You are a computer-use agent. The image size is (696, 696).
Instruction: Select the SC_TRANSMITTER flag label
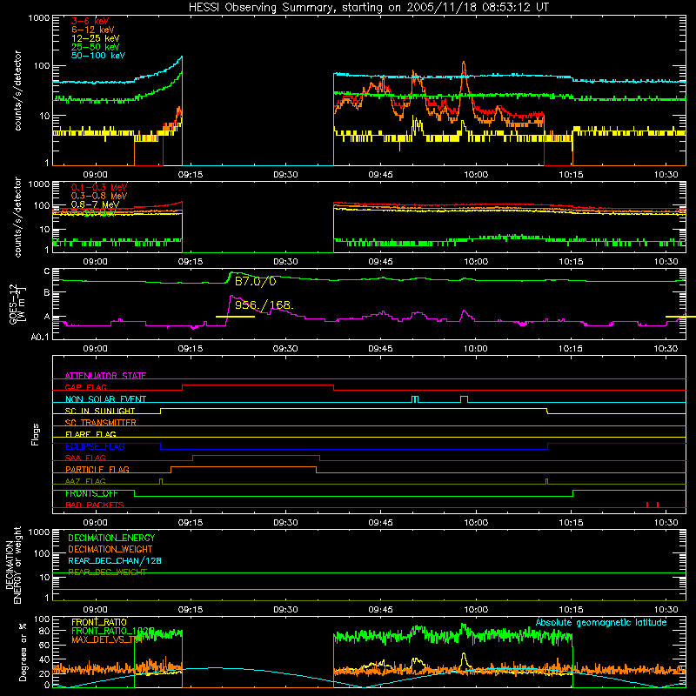pyautogui.click(x=101, y=423)
